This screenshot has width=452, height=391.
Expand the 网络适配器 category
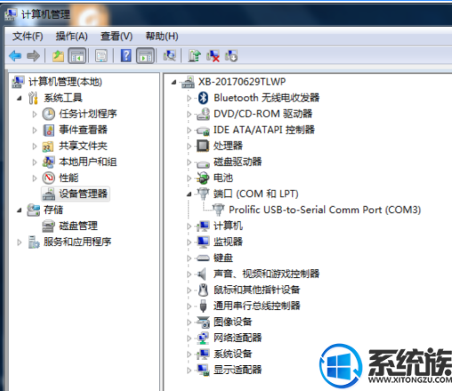189,338
